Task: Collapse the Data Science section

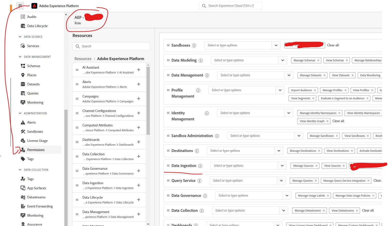Action: pos(20,37)
